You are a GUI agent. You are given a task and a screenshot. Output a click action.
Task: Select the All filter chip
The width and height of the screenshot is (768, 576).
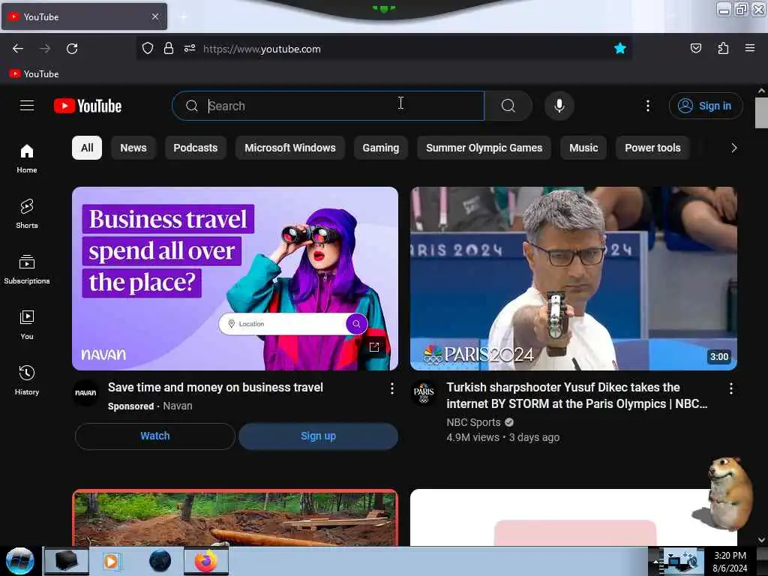(x=87, y=148)
